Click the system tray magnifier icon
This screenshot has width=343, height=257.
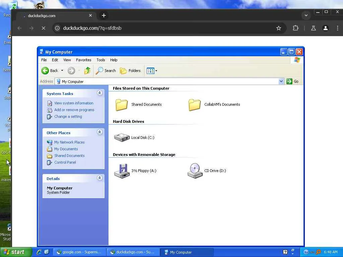tap(318, 252)
